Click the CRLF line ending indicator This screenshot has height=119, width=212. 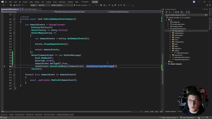pyautogui.click(x=161, y=112)
